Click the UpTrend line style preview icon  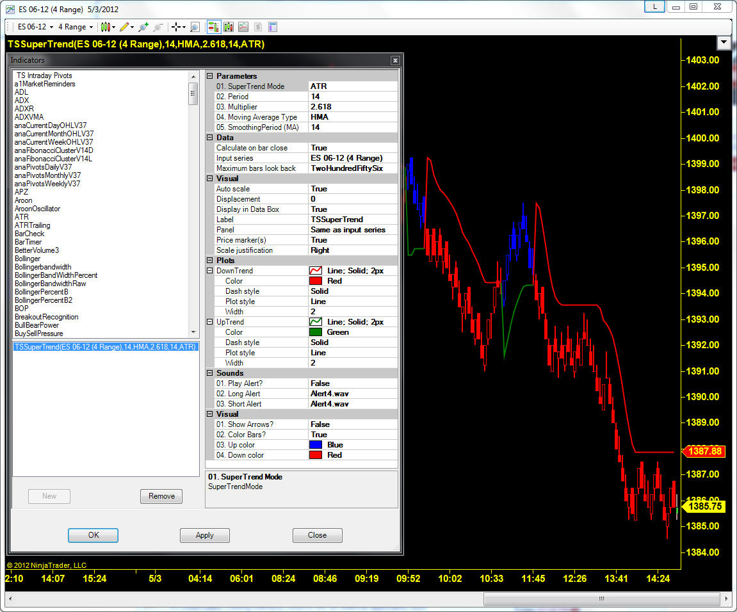pos(316,322)
